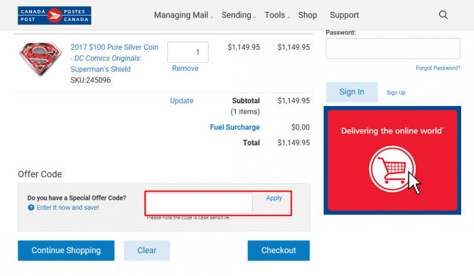474x276 pixels.
Task: Click the Update cart link
Action: [x=181, y=101]
